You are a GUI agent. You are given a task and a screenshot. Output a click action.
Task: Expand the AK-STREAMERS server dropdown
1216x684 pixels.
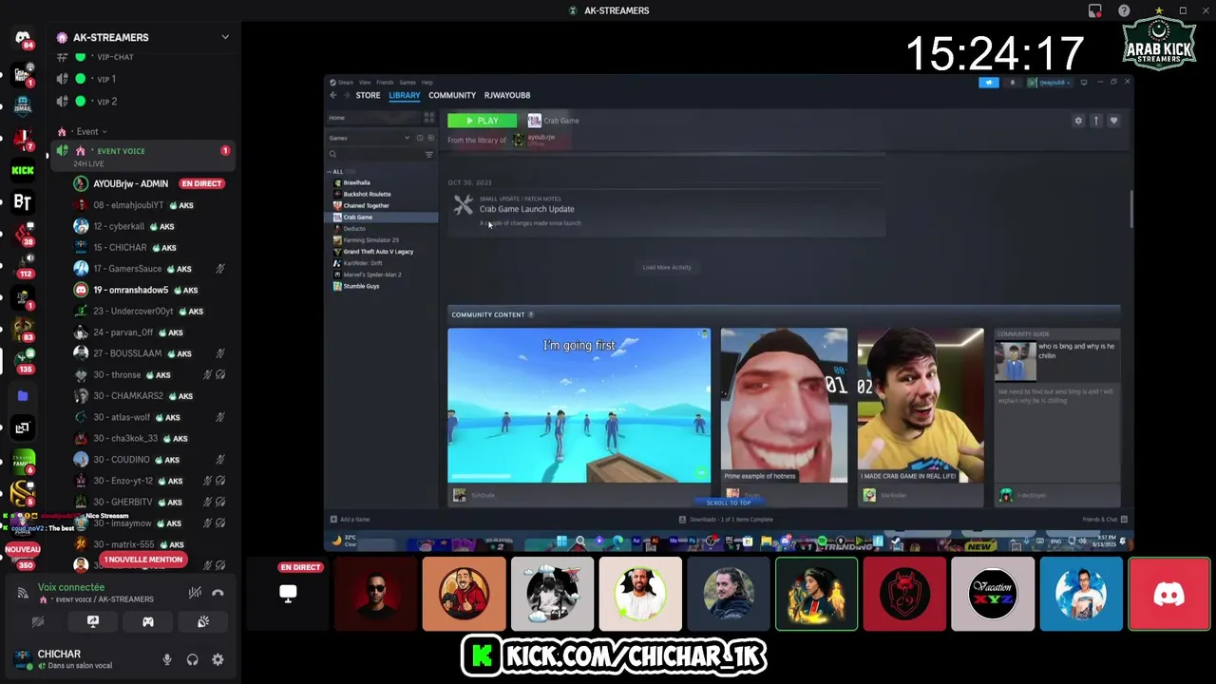coord(225,37)
